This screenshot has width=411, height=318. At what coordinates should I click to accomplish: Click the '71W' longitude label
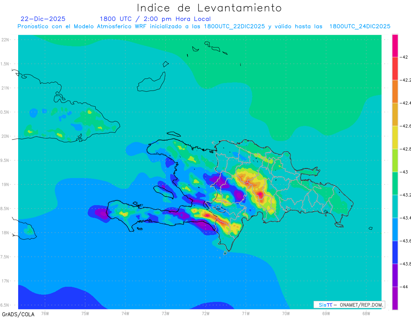[246, 313]
